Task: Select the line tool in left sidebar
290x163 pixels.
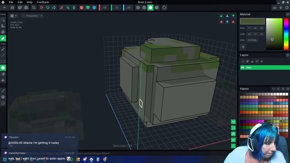Action: (x=3, y=55)
